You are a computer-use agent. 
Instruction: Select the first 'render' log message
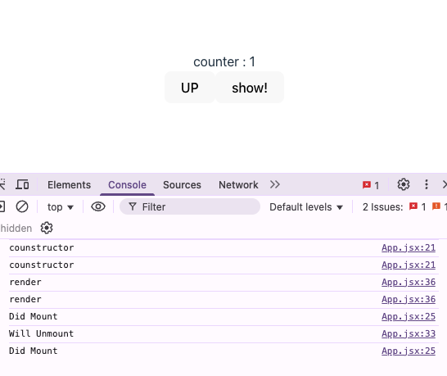25,282
